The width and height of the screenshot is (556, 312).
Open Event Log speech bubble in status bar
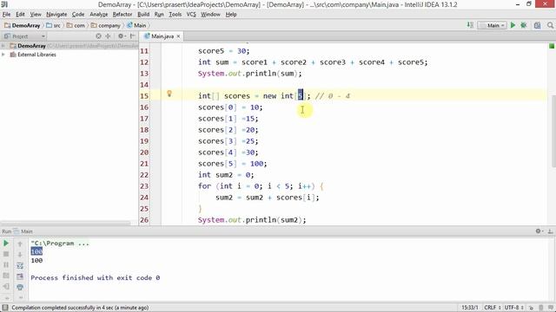[x=551, y=308]
